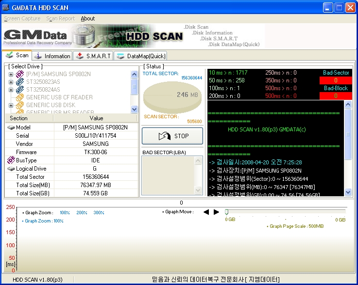
Task: Click the IDE icon beside the BusType row
Action: 11,160
